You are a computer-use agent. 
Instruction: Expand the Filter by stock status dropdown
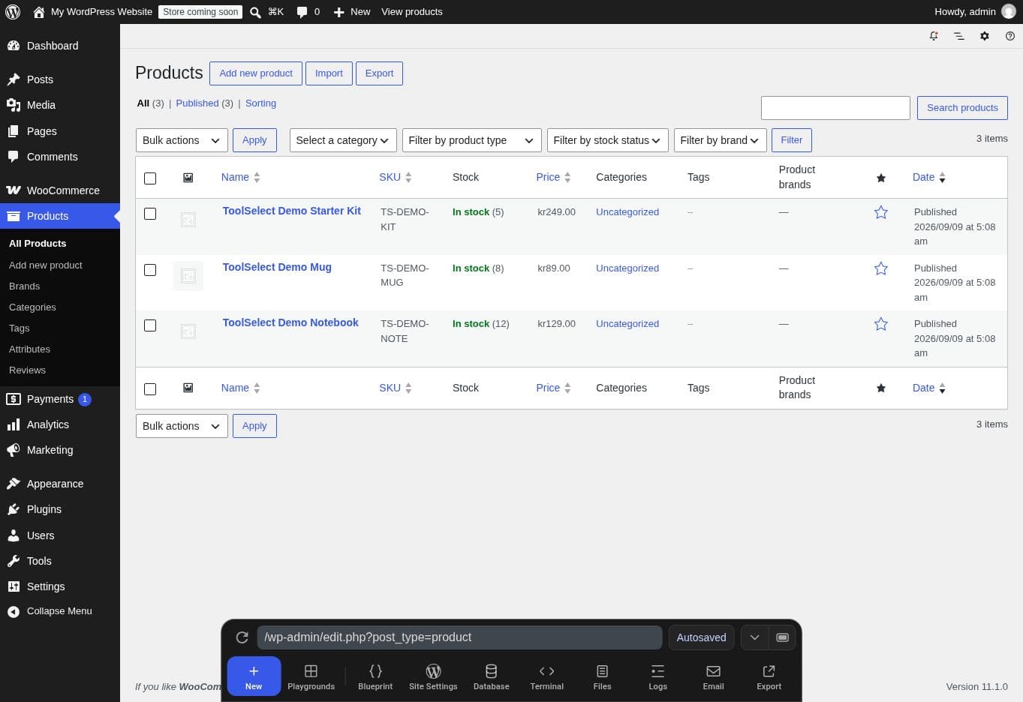(607, 140)
